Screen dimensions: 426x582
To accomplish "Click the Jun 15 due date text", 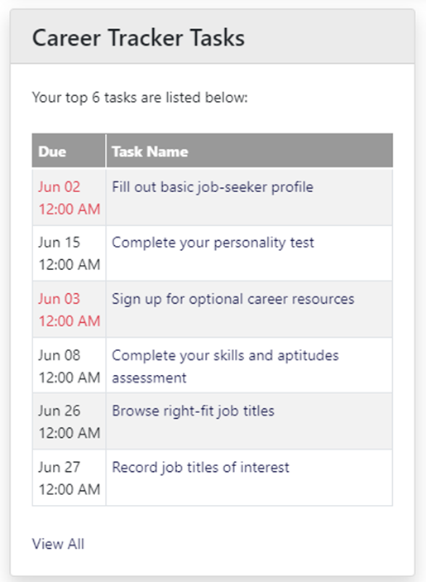I will coord(59,243).
